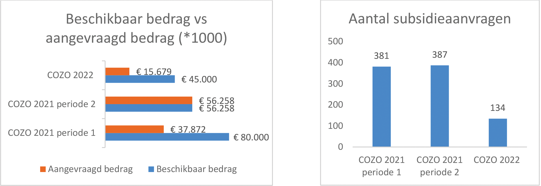
Task: Select the Aangevraagd bedrag legend label
Action: [x=90, y=169]
